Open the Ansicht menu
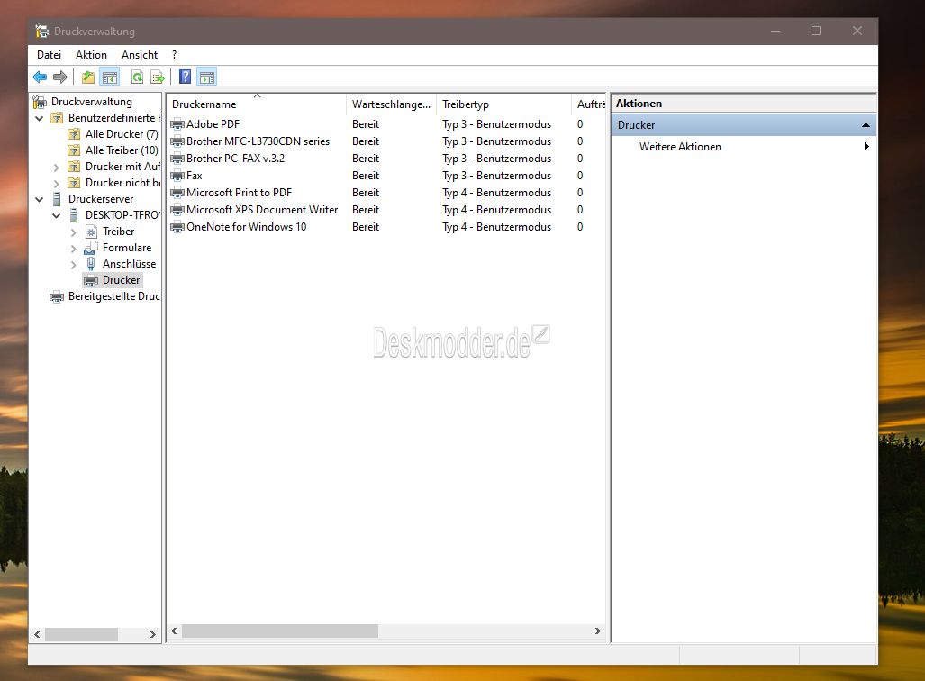 tap(140, 55)
